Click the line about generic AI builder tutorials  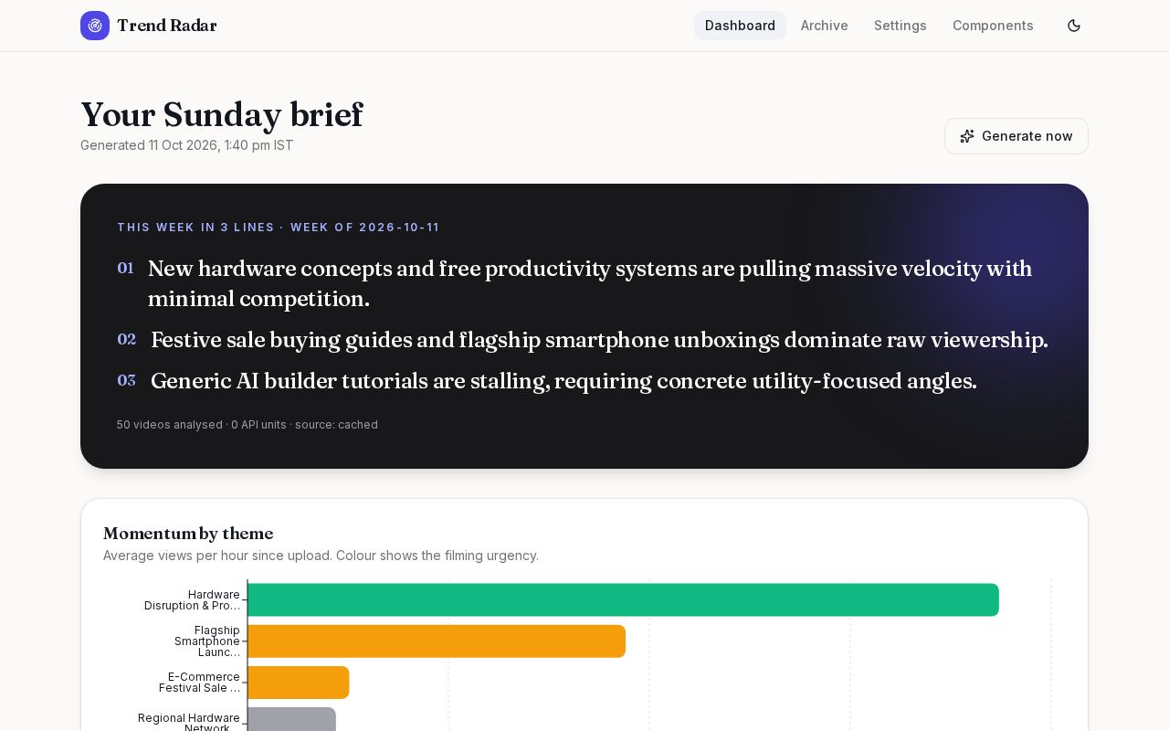(563, 381)
